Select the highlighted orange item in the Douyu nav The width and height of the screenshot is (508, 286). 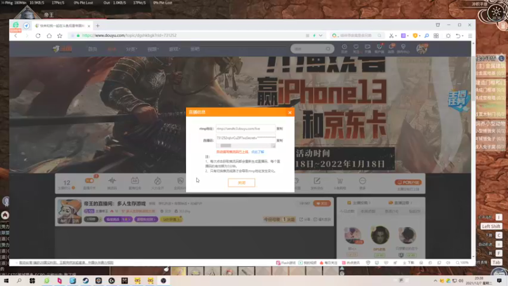tap(112, 50)
